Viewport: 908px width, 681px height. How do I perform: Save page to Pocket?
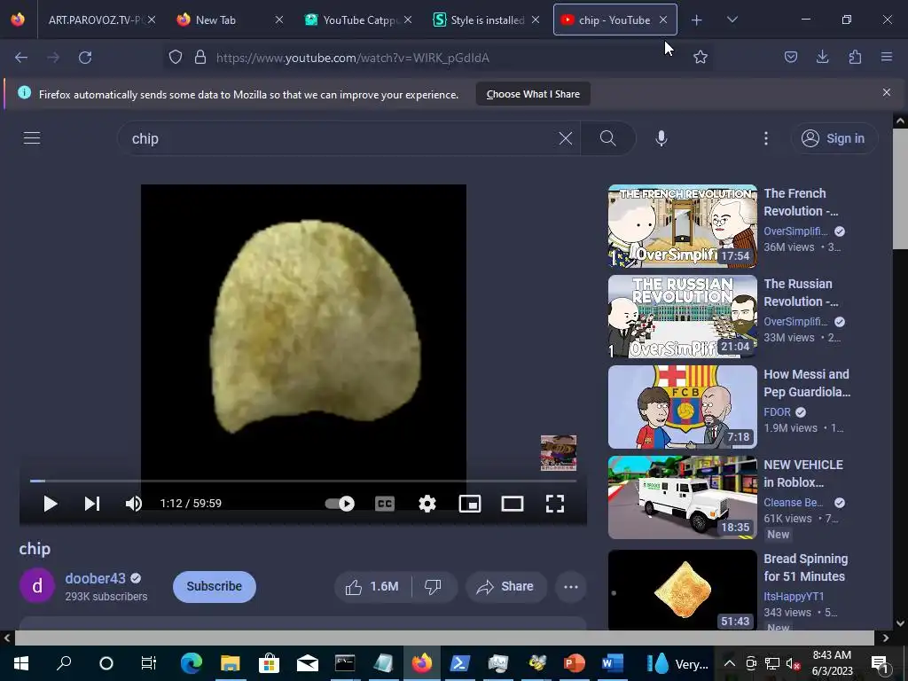pos(790,57)
